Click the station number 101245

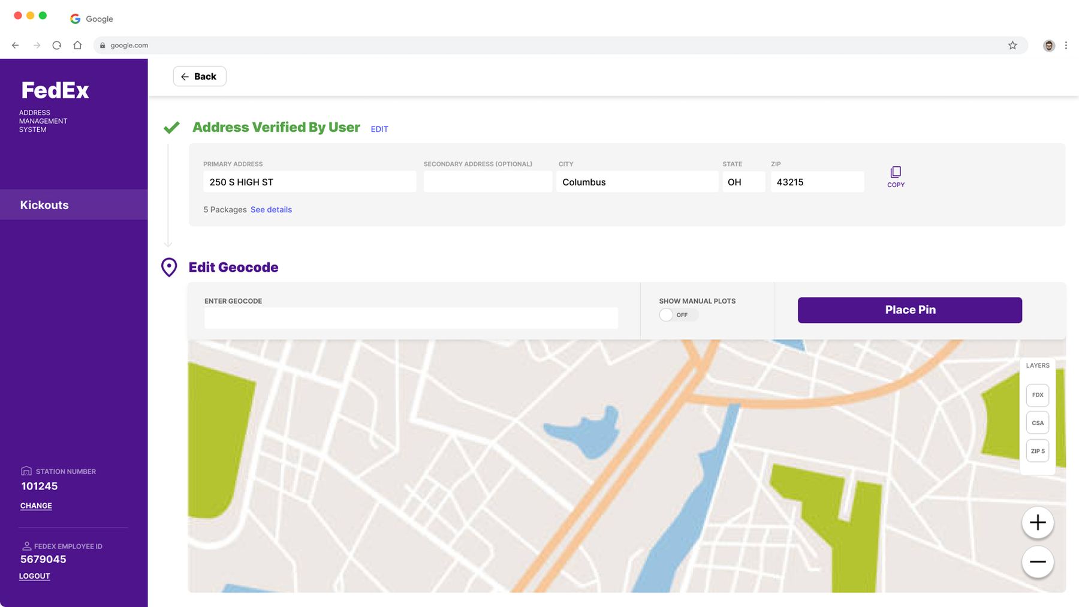pos(40,486)
